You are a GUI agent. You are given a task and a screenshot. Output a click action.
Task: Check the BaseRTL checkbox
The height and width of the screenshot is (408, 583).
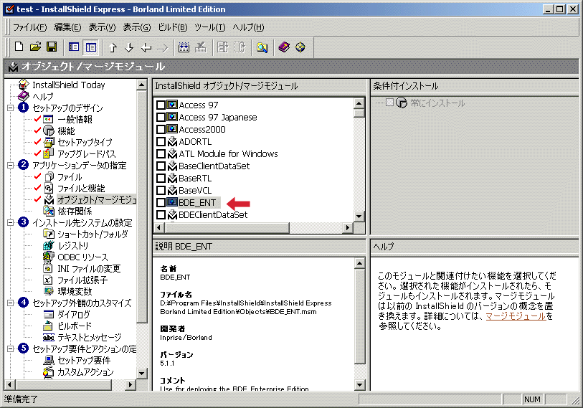pos(161,178)
